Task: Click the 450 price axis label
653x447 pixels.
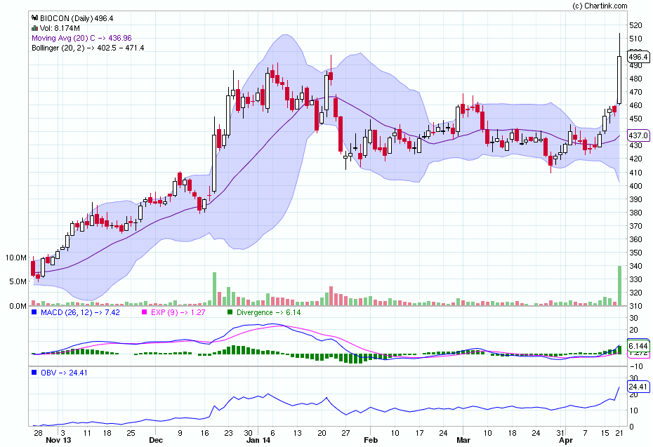Action: click(x=636, y=119)
